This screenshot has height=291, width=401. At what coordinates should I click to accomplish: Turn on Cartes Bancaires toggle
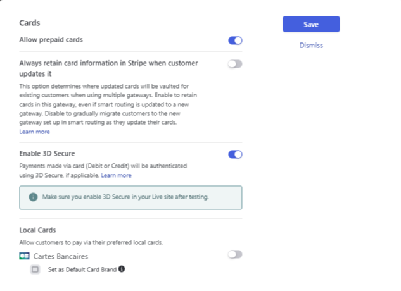click(235, 254)
